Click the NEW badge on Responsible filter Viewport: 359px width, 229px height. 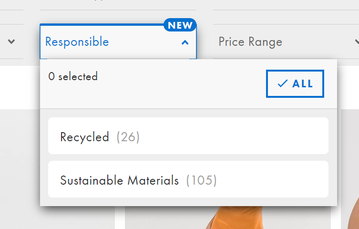click(x=180, y=25)
